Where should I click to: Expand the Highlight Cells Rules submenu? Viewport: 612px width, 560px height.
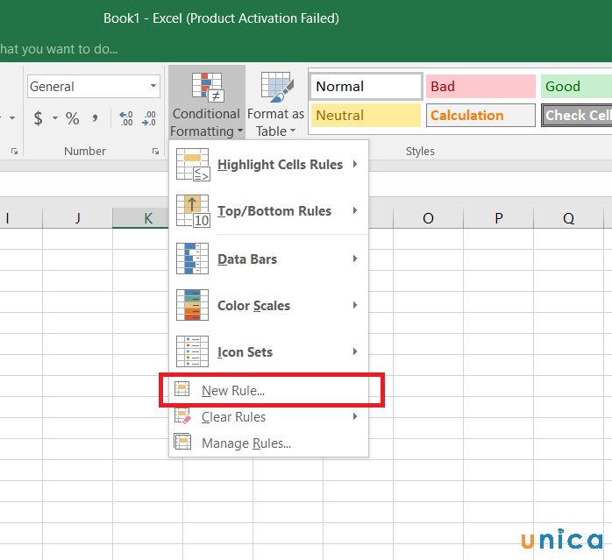[280, 165]
